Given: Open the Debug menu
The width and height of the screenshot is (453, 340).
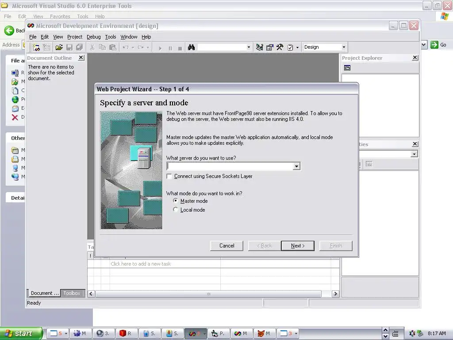Looking at the screenshot, I should coord(94,37).
